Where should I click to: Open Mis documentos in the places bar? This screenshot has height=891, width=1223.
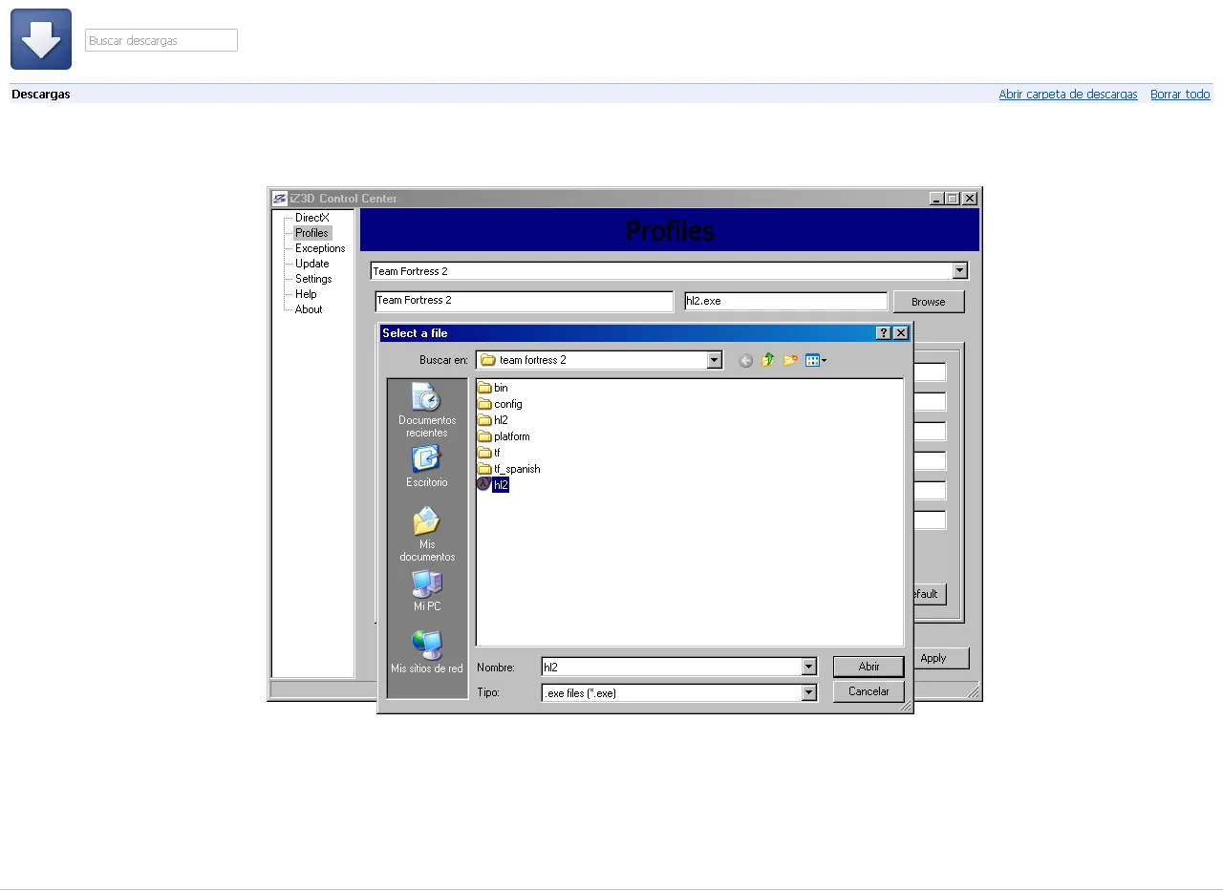tap(427, 534)
